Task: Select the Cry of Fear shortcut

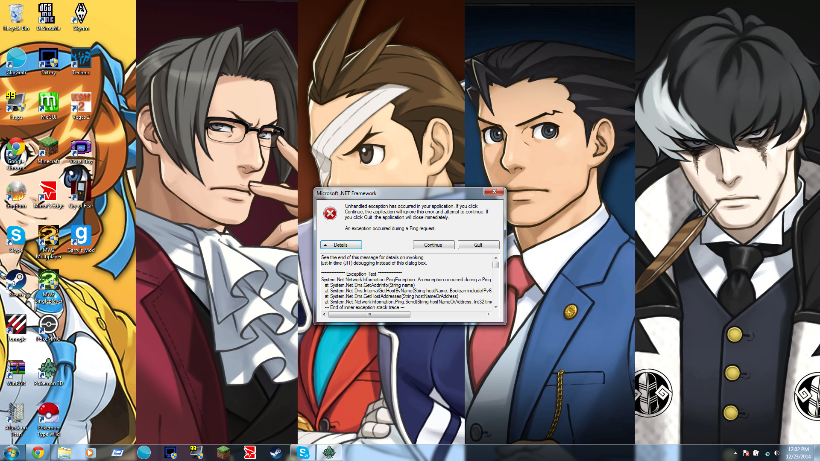Action: point(81,195)
